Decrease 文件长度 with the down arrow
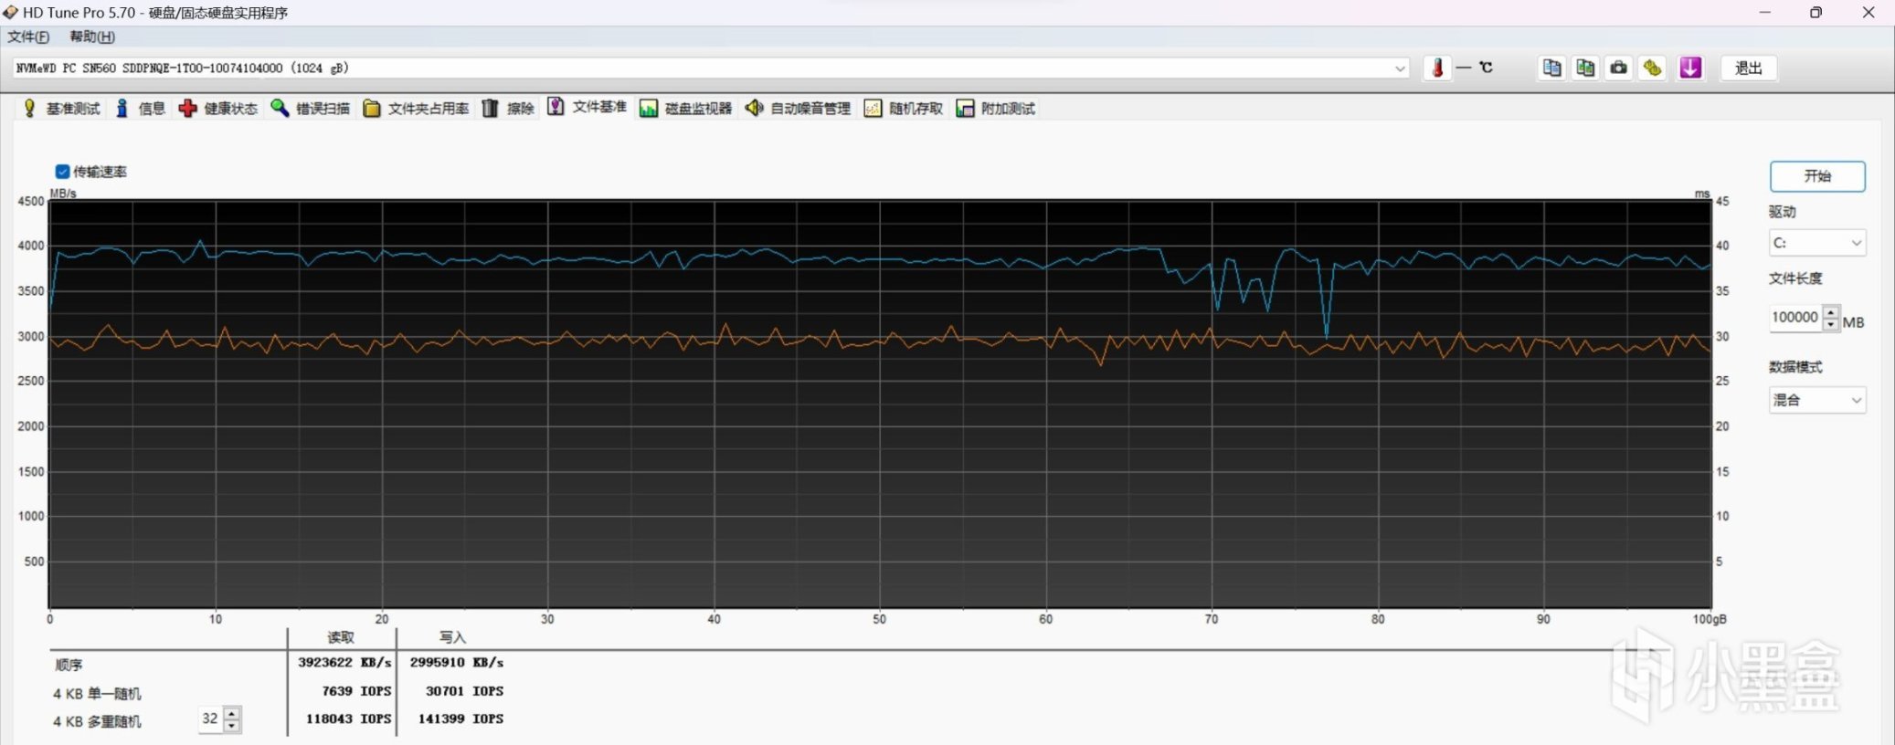The width and height of the screenshot is (1895, 745). pos(1830,324)
